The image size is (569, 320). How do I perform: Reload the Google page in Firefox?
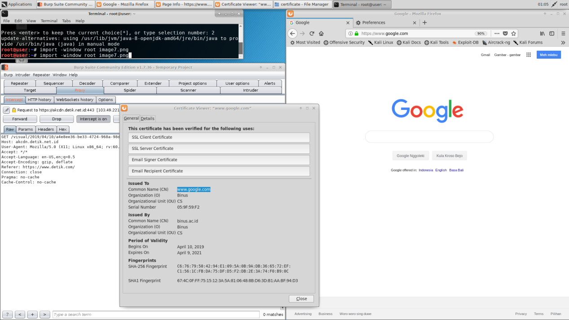pos(312,33)
